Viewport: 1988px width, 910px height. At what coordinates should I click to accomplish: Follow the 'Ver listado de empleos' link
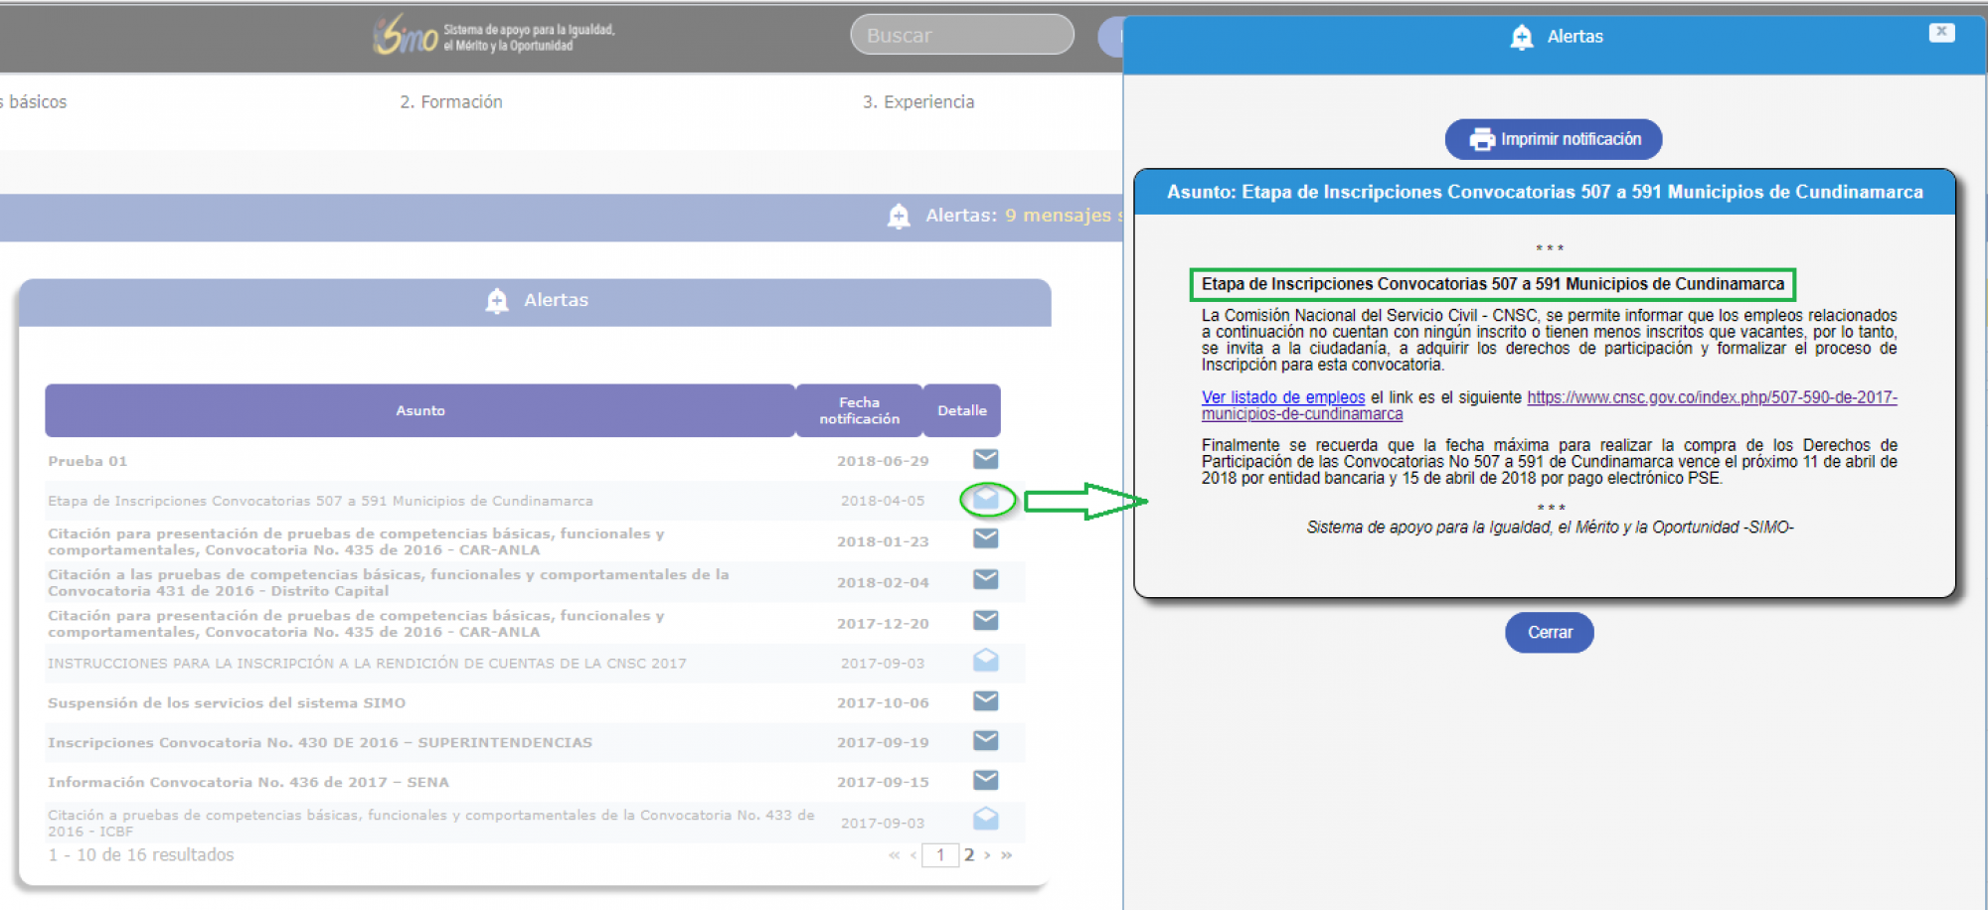[1282, 397]
